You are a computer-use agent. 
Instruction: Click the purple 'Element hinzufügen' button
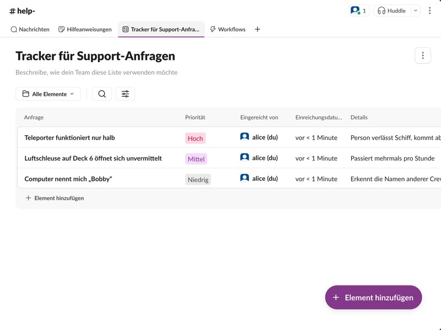(373, 298)
